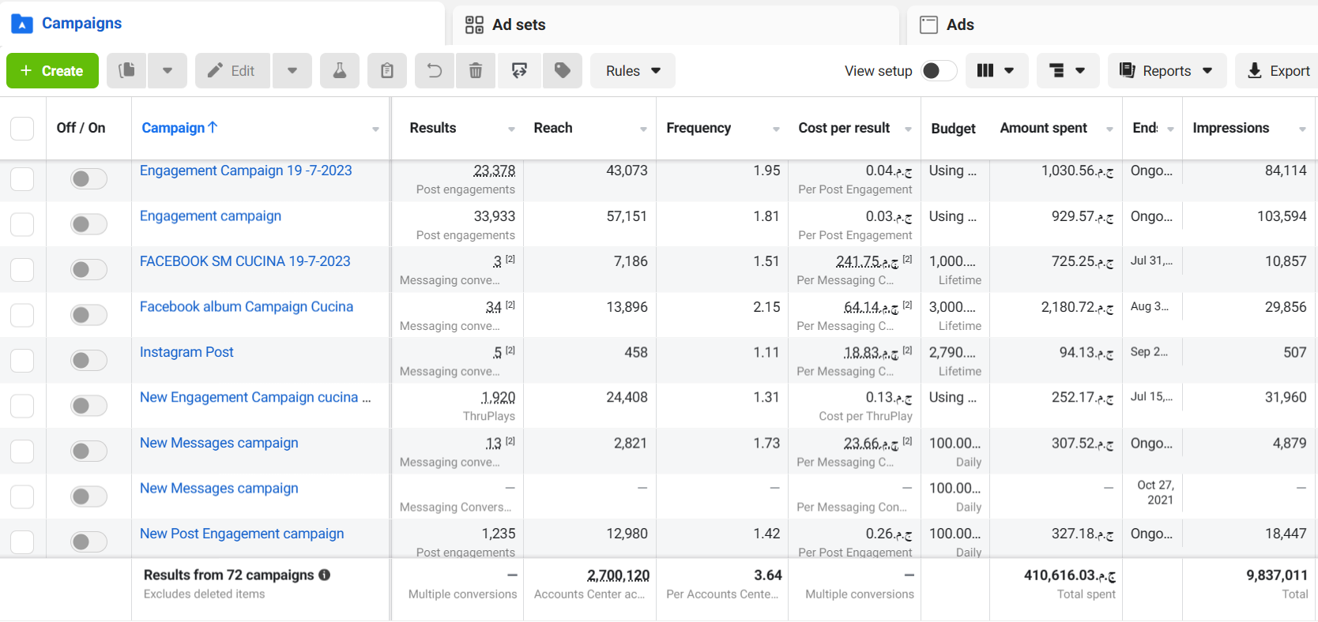Delete selection using trash icon

pos(476,71)
